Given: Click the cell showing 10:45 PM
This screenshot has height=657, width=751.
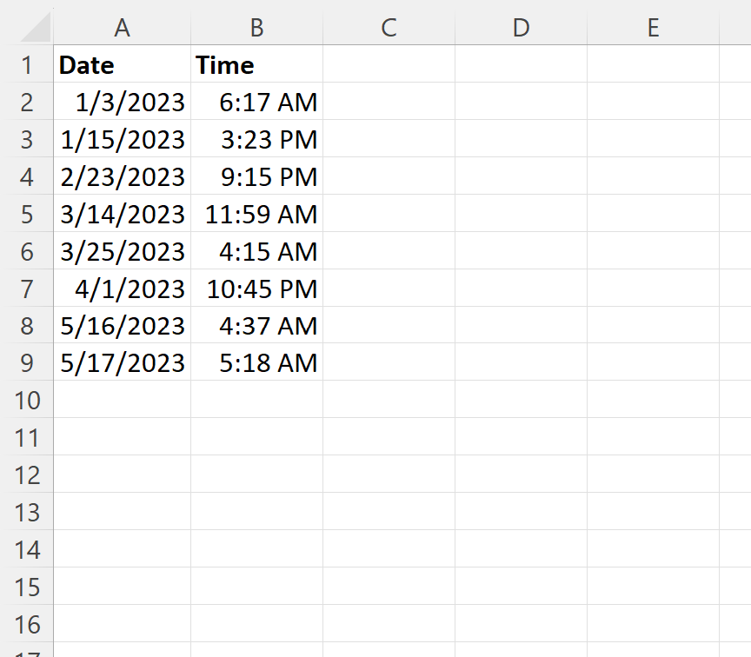Looking at the screenshot, I should 256,288.
